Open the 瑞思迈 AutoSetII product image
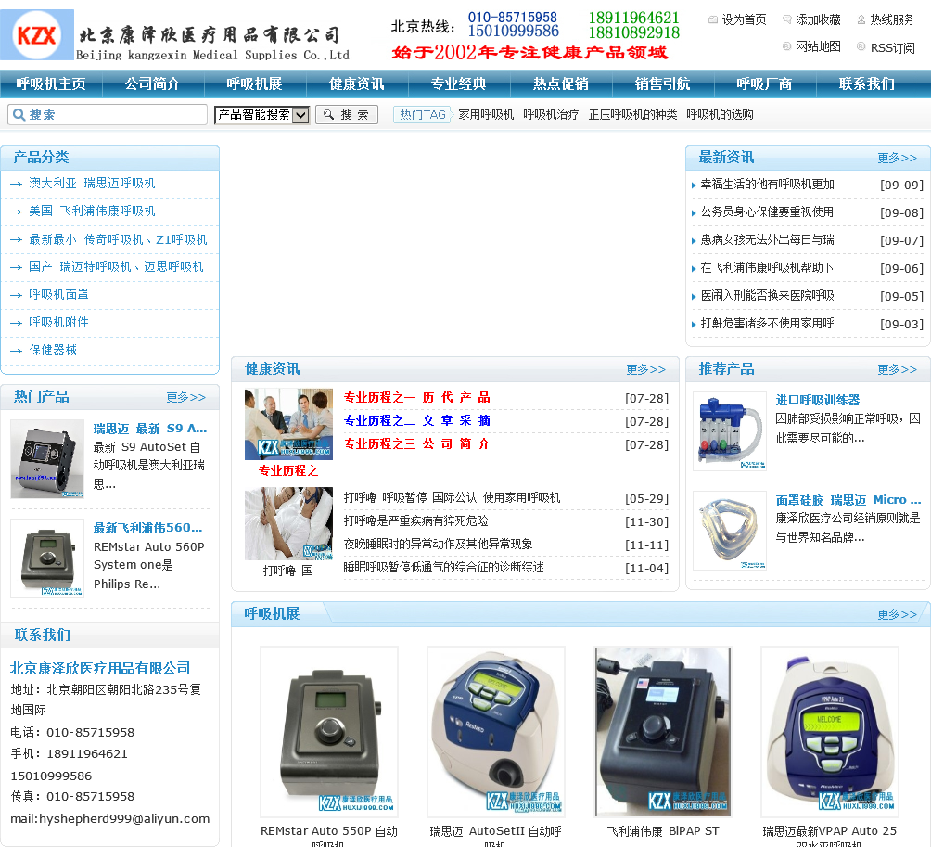The height and width of the screenshot is (847, 931). [496, 732]
